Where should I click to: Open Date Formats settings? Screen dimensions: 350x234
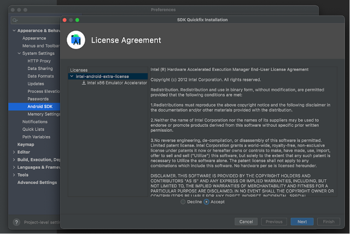tap(40, 76)
